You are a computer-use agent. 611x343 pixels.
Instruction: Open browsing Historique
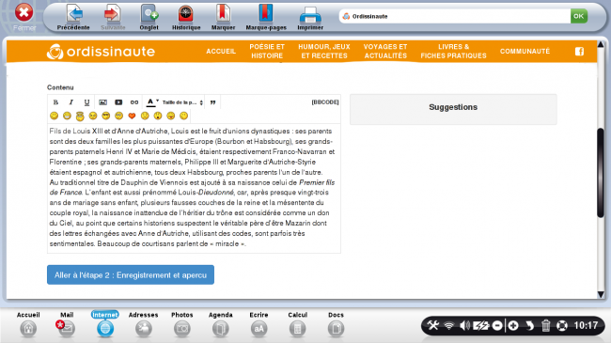[186, 17]
